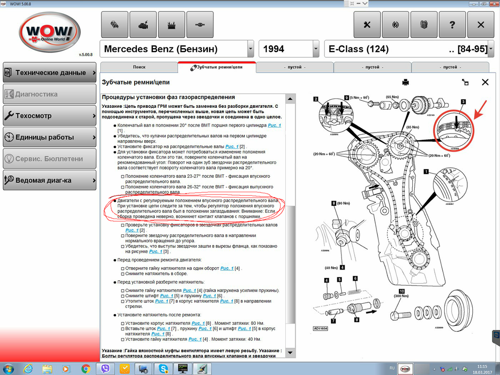Open Технические данные menu
Viewport: 500px width, 375px height.
click(49, 73)
